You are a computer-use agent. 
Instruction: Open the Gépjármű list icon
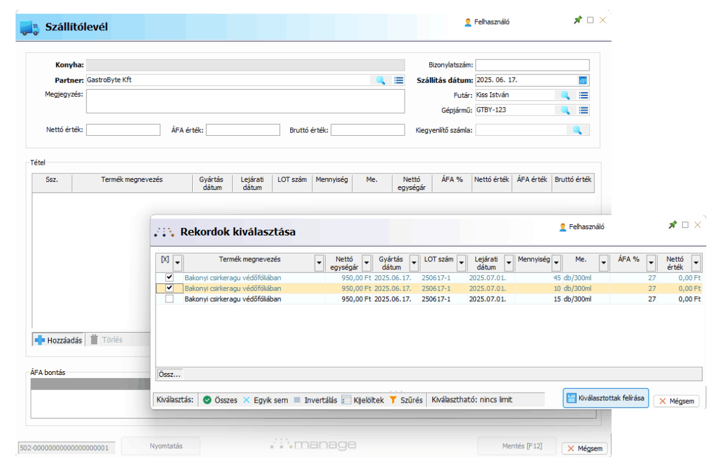[x=584, y=110]
